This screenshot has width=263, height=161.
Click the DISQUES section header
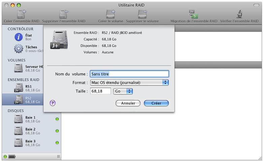(x=16, y=111)
